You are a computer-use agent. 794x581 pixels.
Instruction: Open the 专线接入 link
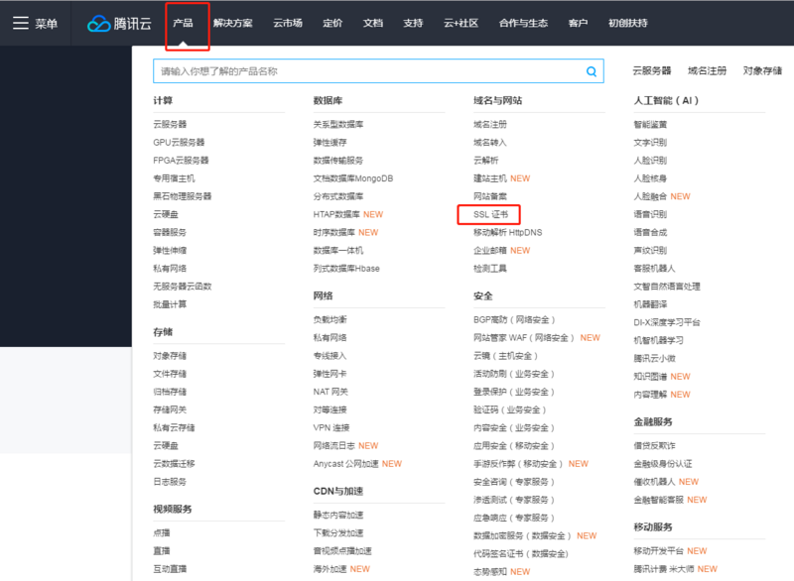click(330, 356)
